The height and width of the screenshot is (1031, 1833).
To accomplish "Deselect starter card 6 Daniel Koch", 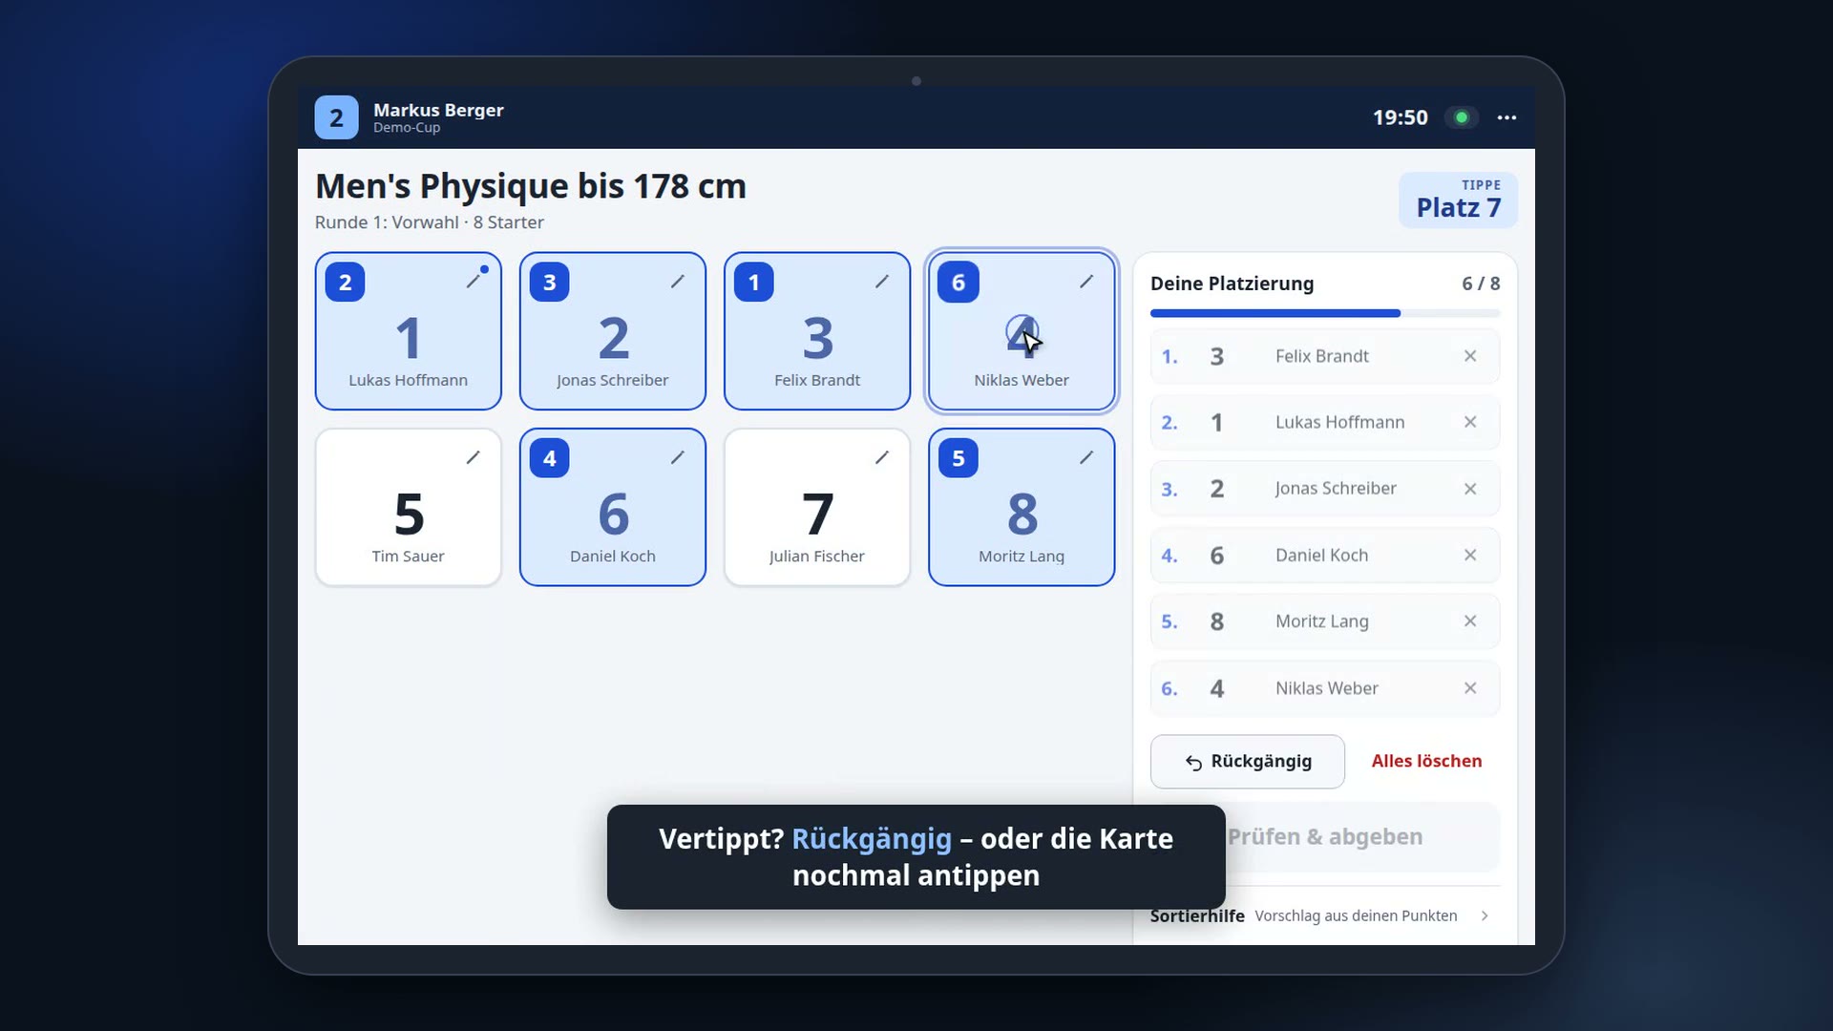I will point(613,507).
